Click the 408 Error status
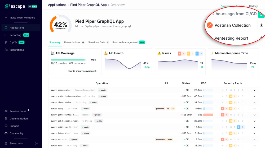Image resolution: width=265 pixels, height=148 pixels. tap(186, 115)
